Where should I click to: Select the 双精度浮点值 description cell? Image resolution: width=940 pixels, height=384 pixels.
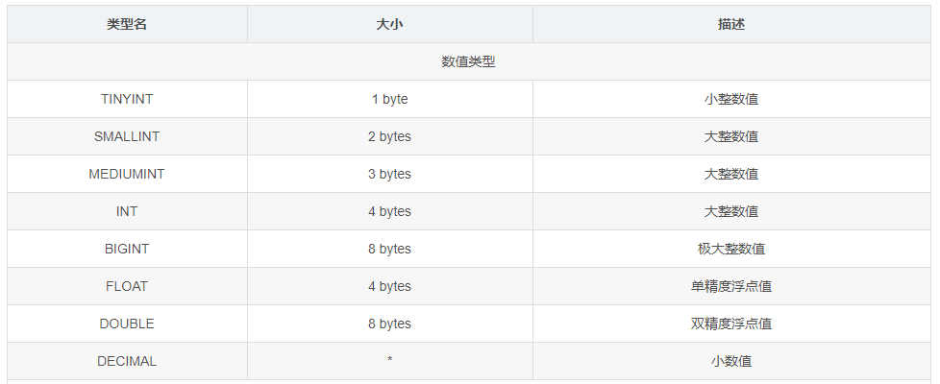(x=730, y=324)
